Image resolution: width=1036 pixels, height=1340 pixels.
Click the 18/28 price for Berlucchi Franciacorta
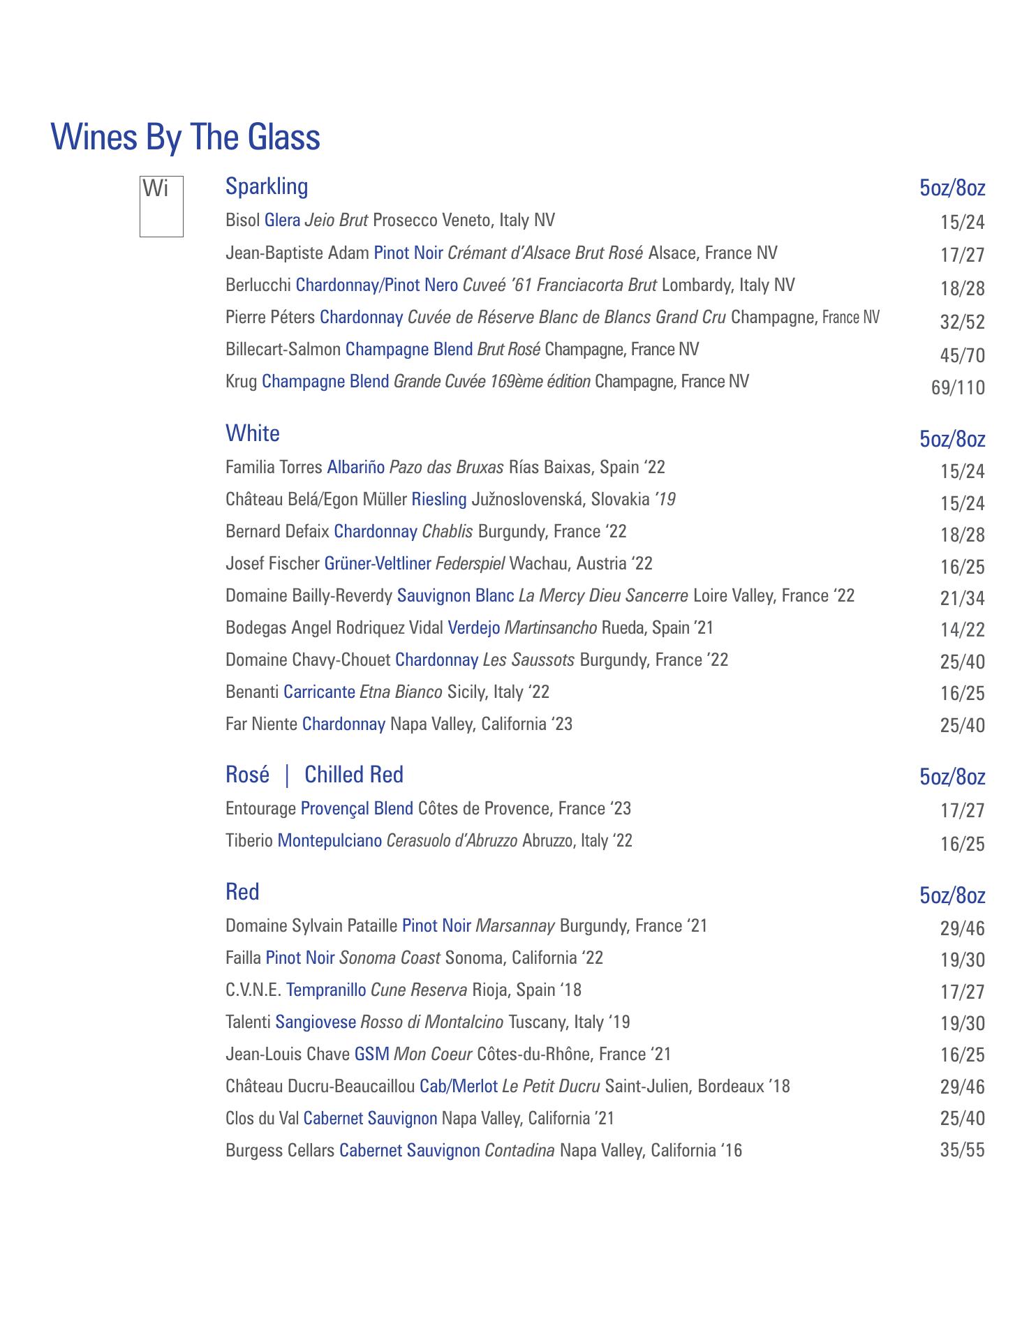pos(963,288)
